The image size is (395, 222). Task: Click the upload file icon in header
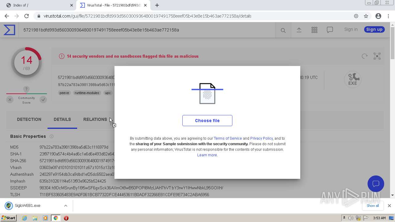tap(299, 30)
